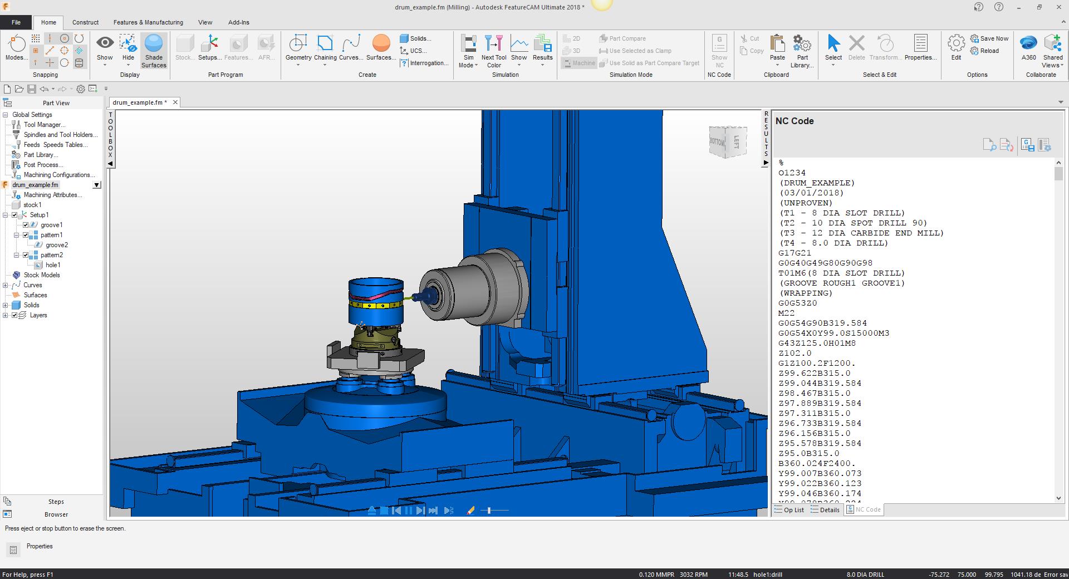
Task: Open the Curves creation tool
Action: pos(351,48)
